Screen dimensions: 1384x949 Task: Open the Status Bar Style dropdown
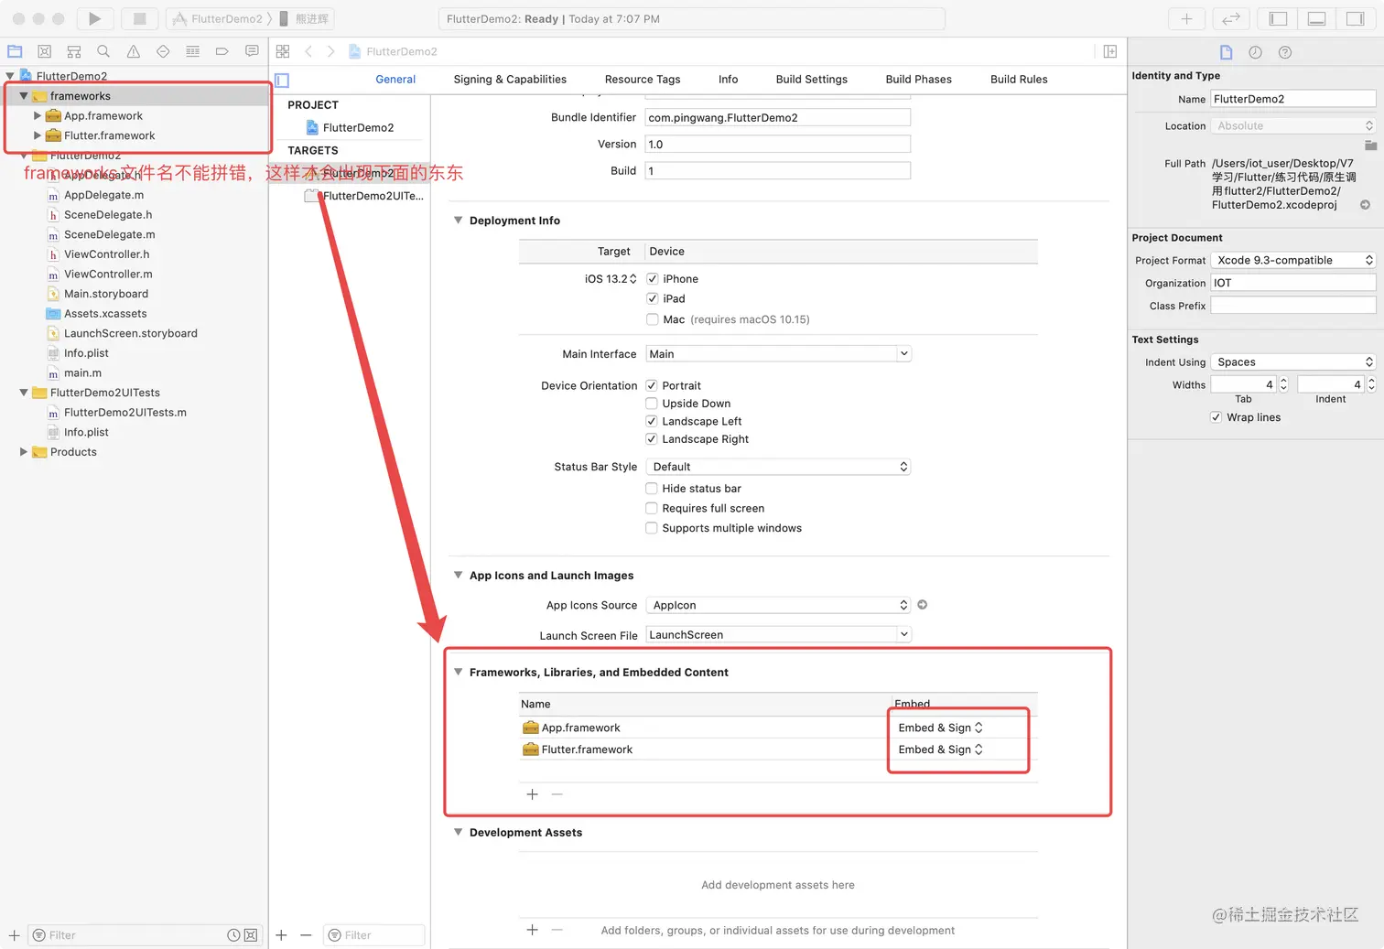pos(778,467)
